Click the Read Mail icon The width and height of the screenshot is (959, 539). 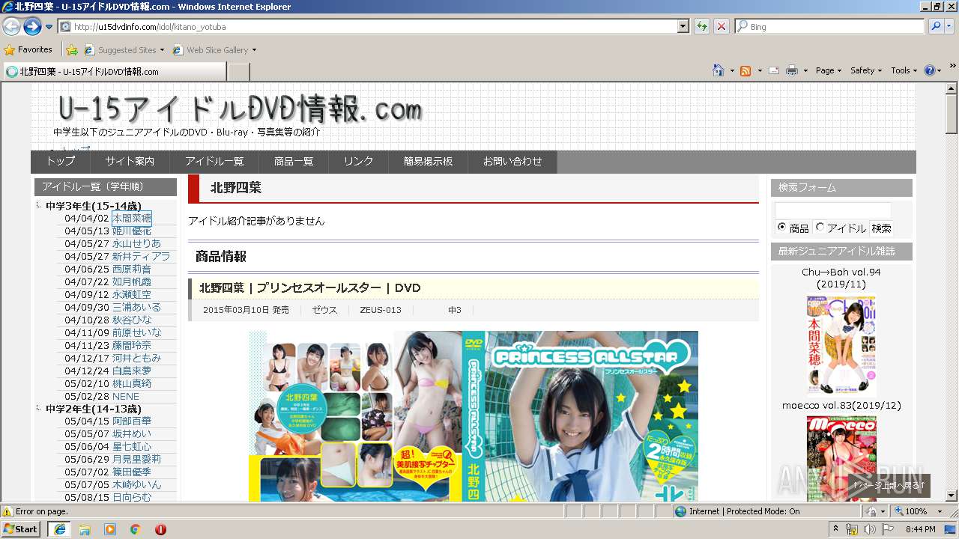[773, 70]
